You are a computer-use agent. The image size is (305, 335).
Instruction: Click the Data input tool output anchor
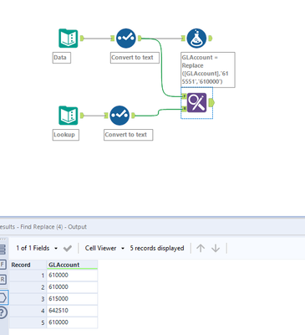coord(82,39)
